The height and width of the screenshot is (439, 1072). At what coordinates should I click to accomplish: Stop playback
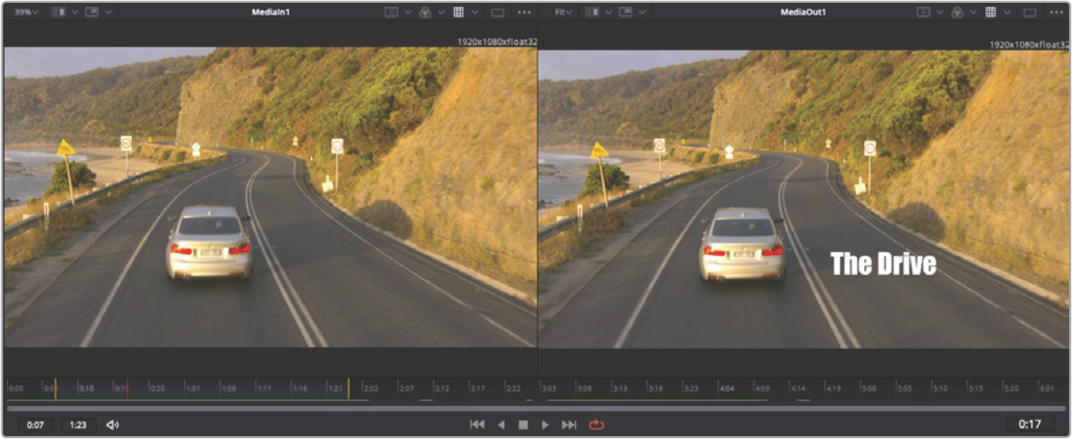click(x=523, y=425)
